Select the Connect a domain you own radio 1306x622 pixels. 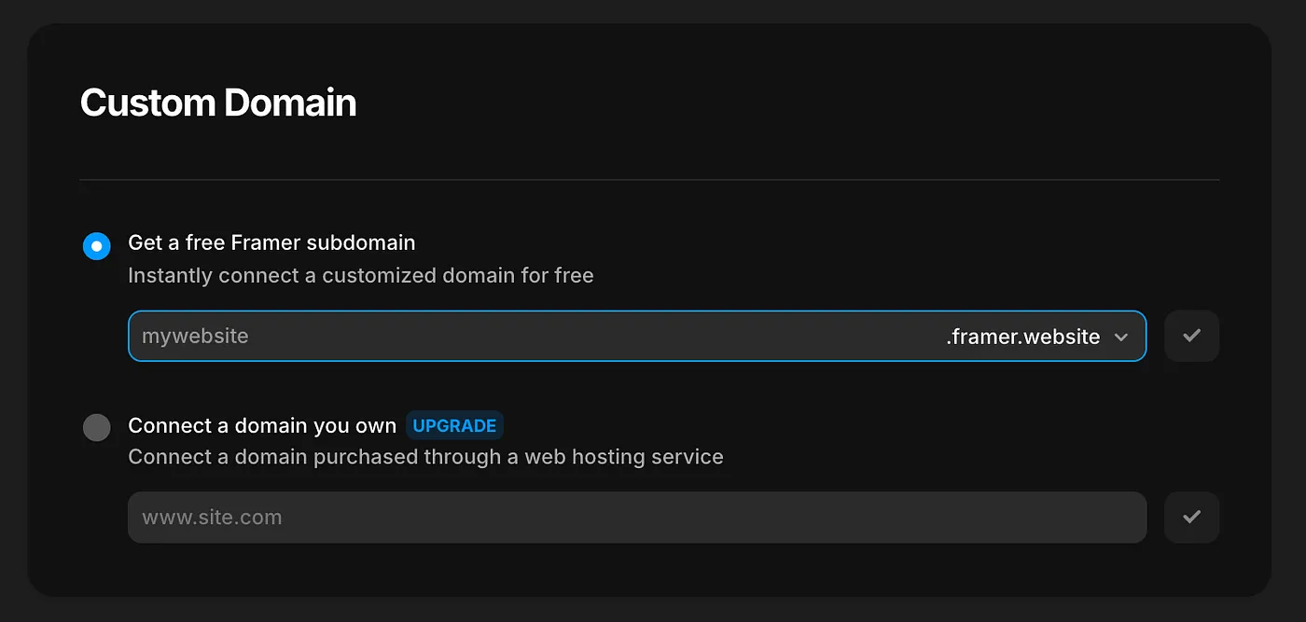coord(97,428)
